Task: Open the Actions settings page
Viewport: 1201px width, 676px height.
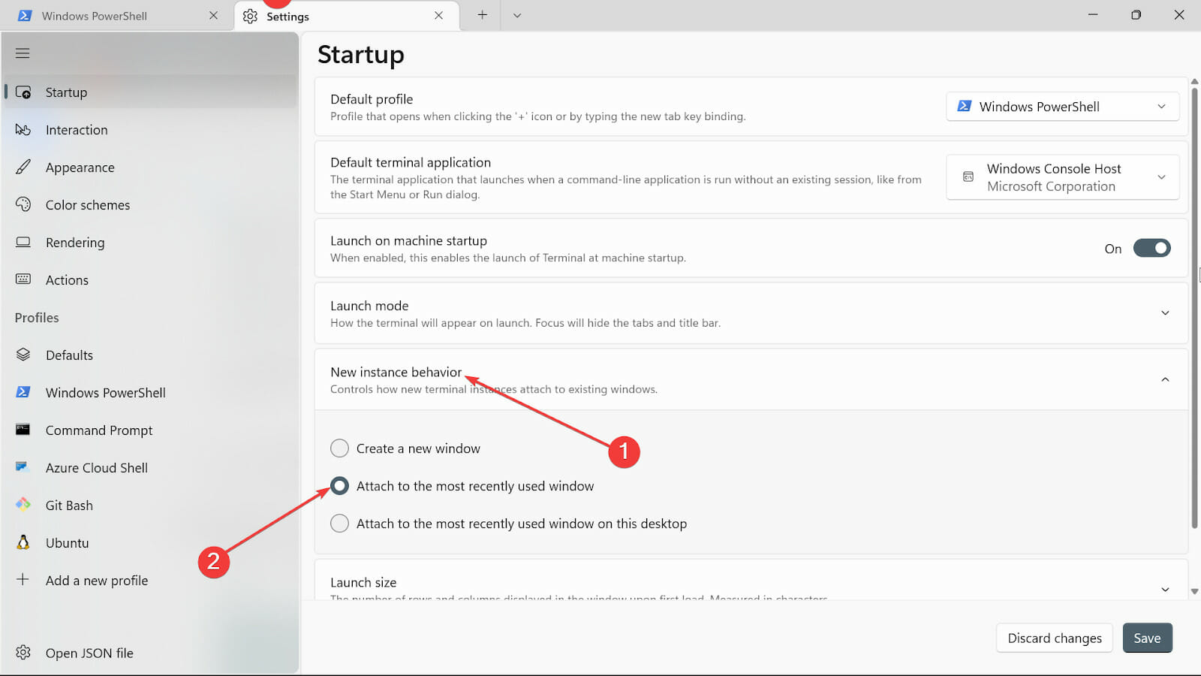Action: [x=150, y=280]
